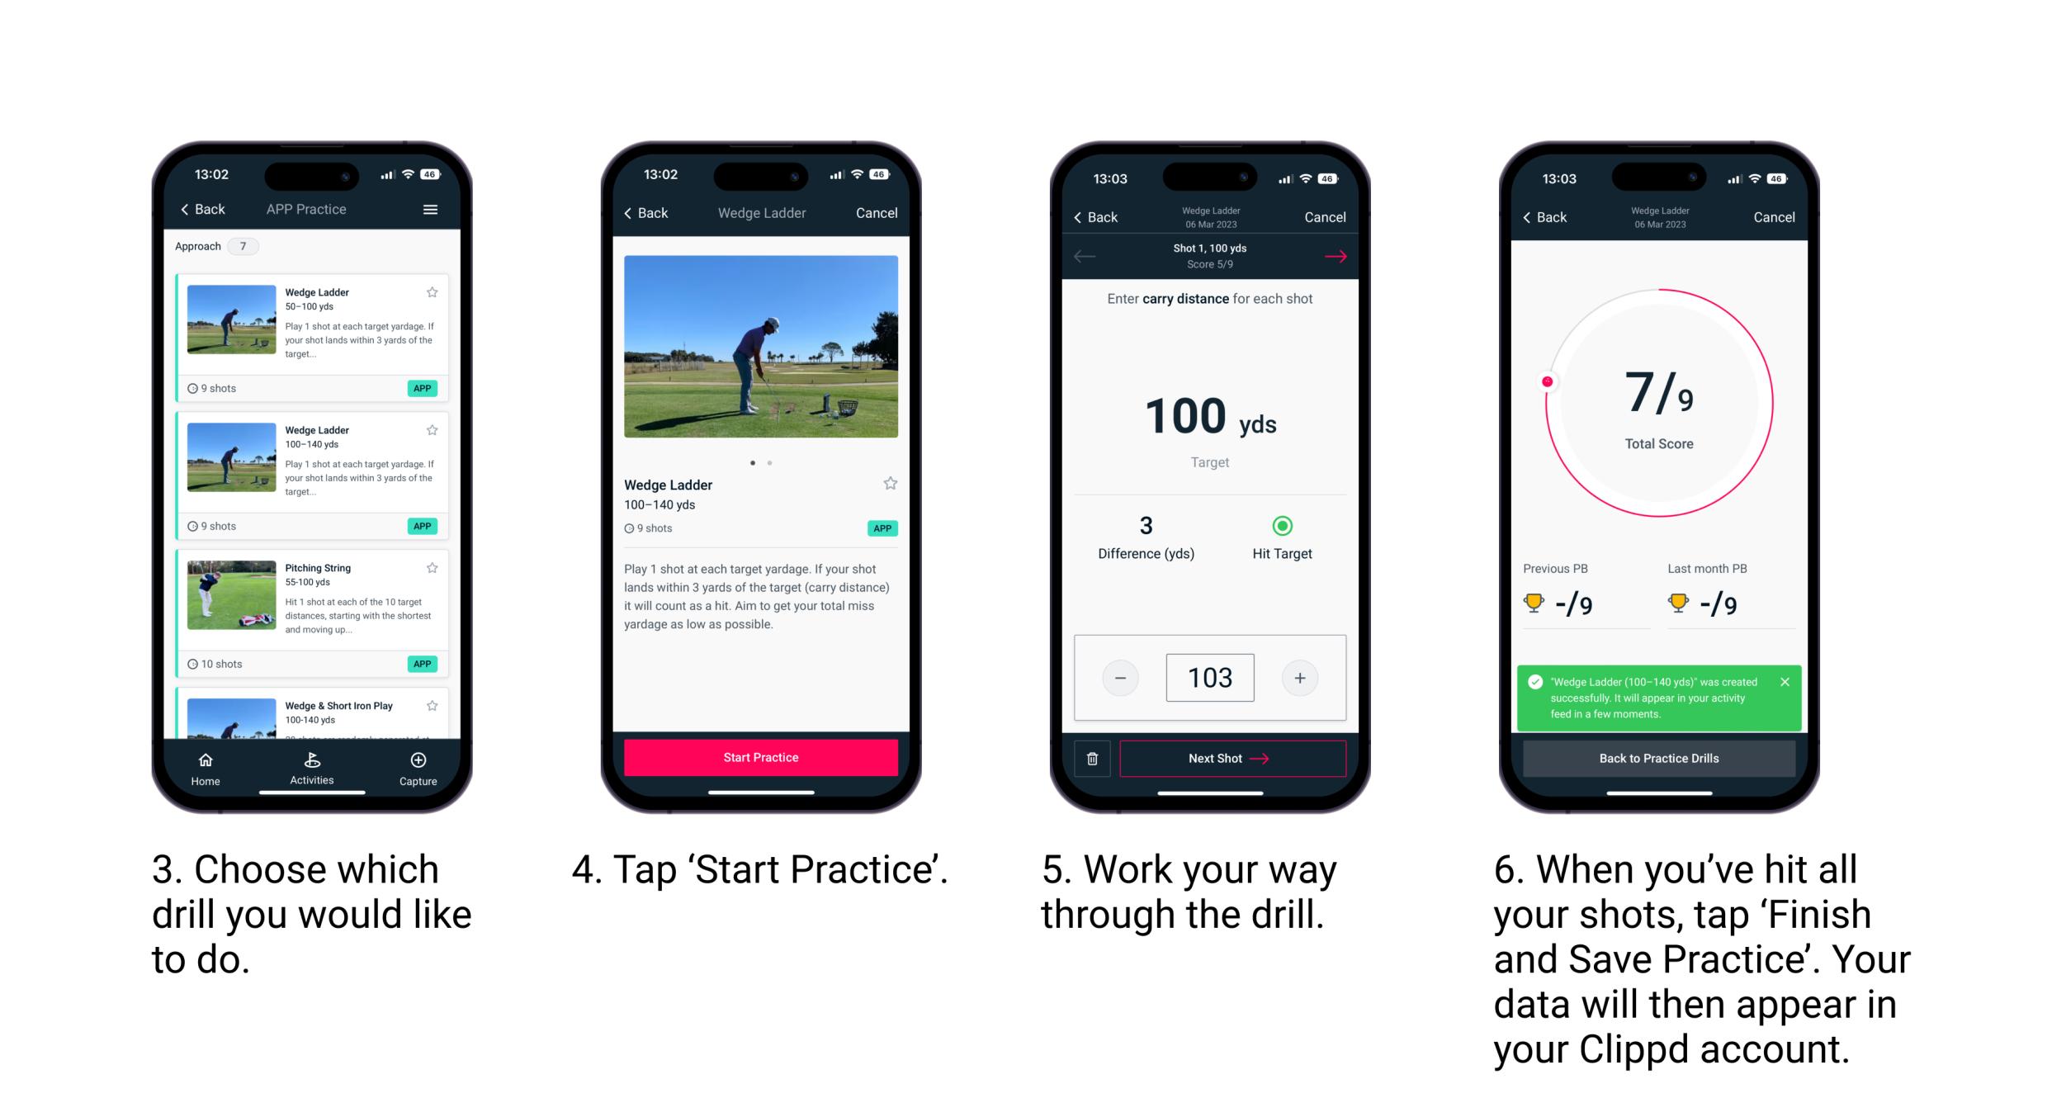Tap Back to Practice Drills button
This screenshot has width=2066, height=1112.
[x=1658, y=759]
